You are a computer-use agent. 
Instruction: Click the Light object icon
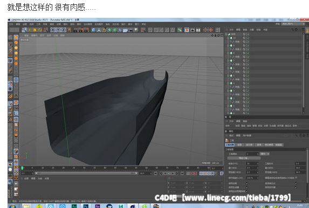[x=136, y=30]
